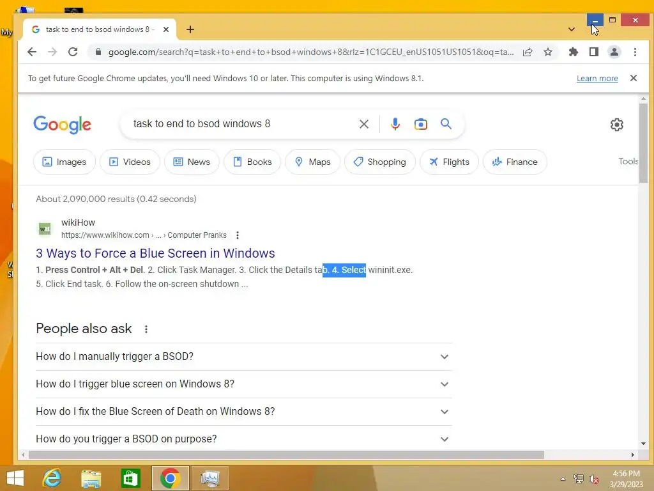Switch to Maps results
This screenshot has height=491, width=654.
point(313,162)
